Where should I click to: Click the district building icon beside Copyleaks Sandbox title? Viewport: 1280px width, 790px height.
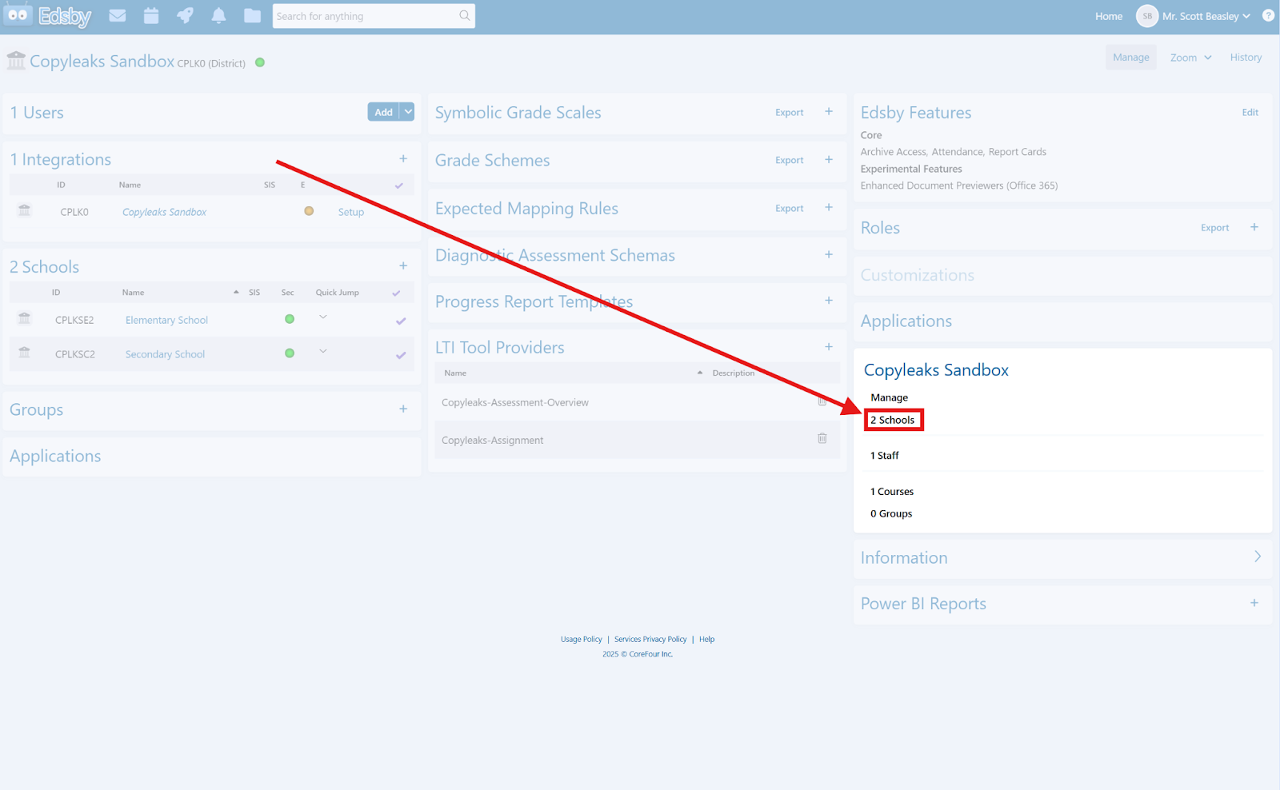pos(16,60)
